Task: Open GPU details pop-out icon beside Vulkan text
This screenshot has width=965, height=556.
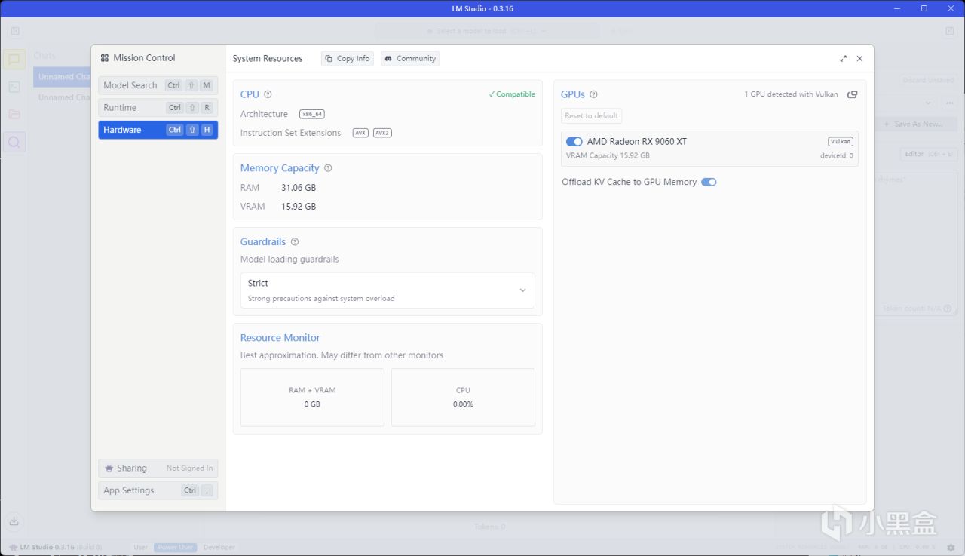Action: (x=853, y=94)
